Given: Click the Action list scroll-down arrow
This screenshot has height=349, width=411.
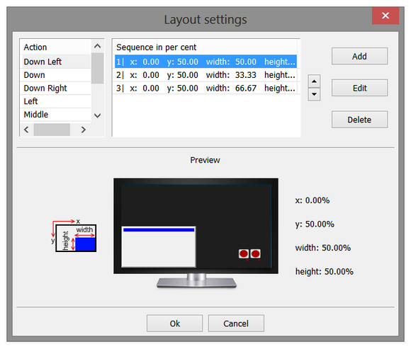Looking at the screenshot, I should pos(98,115).
